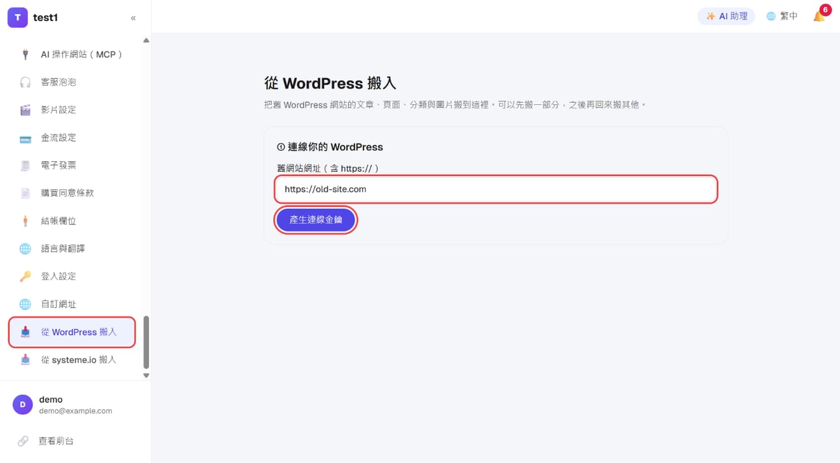Click the link icon beside 查看前台

[23, 441]
